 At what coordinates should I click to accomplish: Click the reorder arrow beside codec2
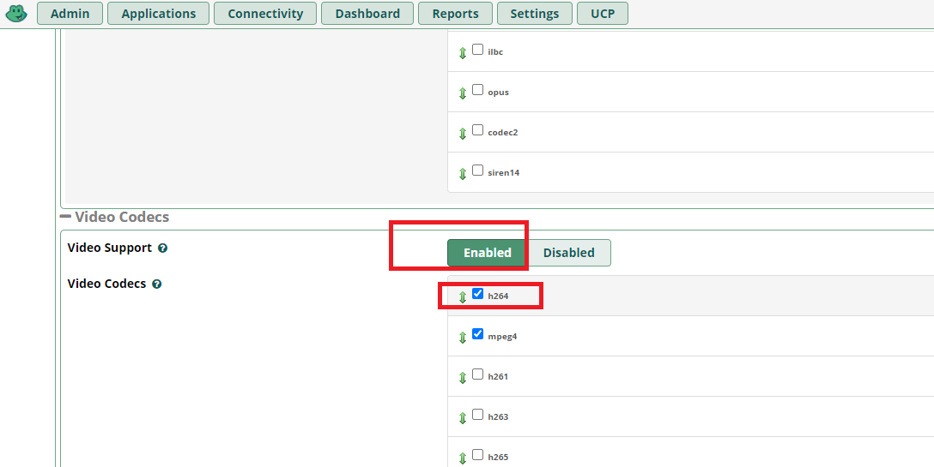click(x=463, y=134)
